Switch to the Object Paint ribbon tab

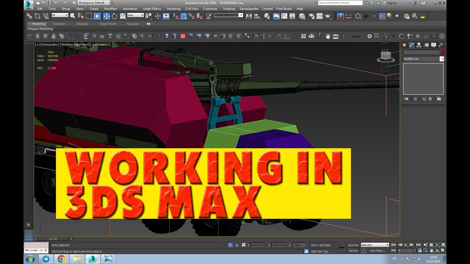pyautogui.click(x=108, y=24)
